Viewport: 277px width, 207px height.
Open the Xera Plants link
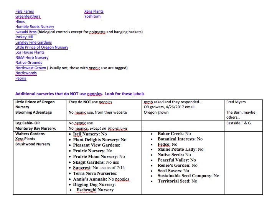coord(94,11)
